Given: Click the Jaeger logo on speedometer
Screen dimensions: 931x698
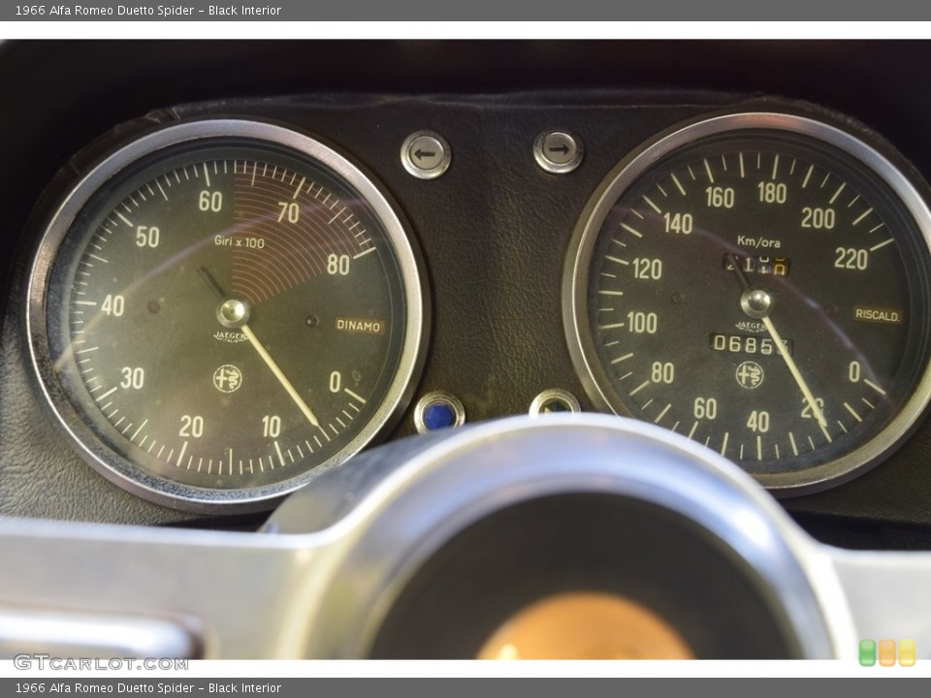Looking at the screenshot, I should pyautogui.click(x=752, y=326).
